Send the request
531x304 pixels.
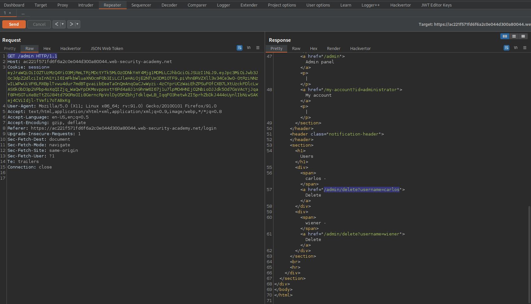tap(14, 24)
